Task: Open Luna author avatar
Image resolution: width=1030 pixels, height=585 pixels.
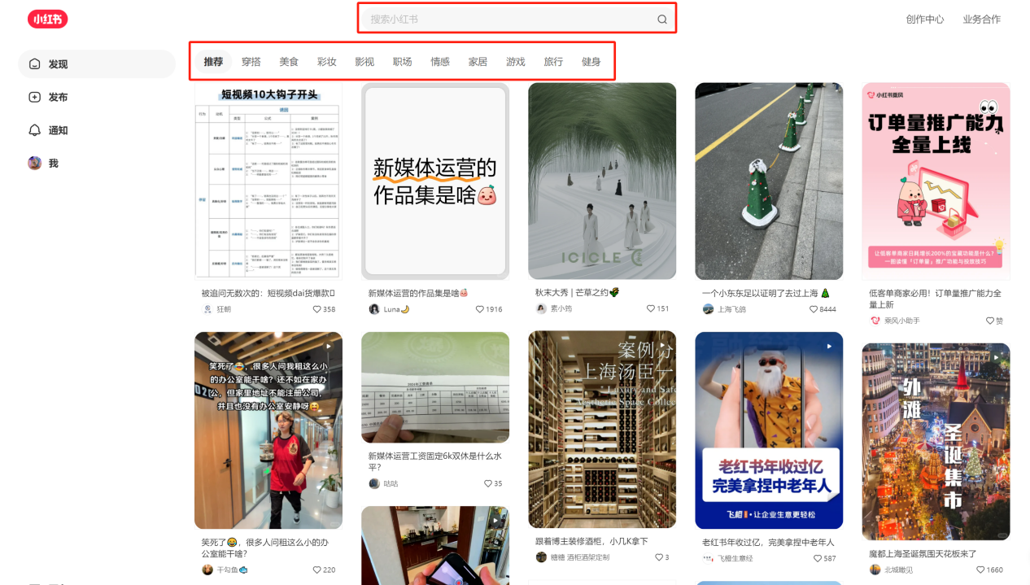Action: click(x=374, y=309)
